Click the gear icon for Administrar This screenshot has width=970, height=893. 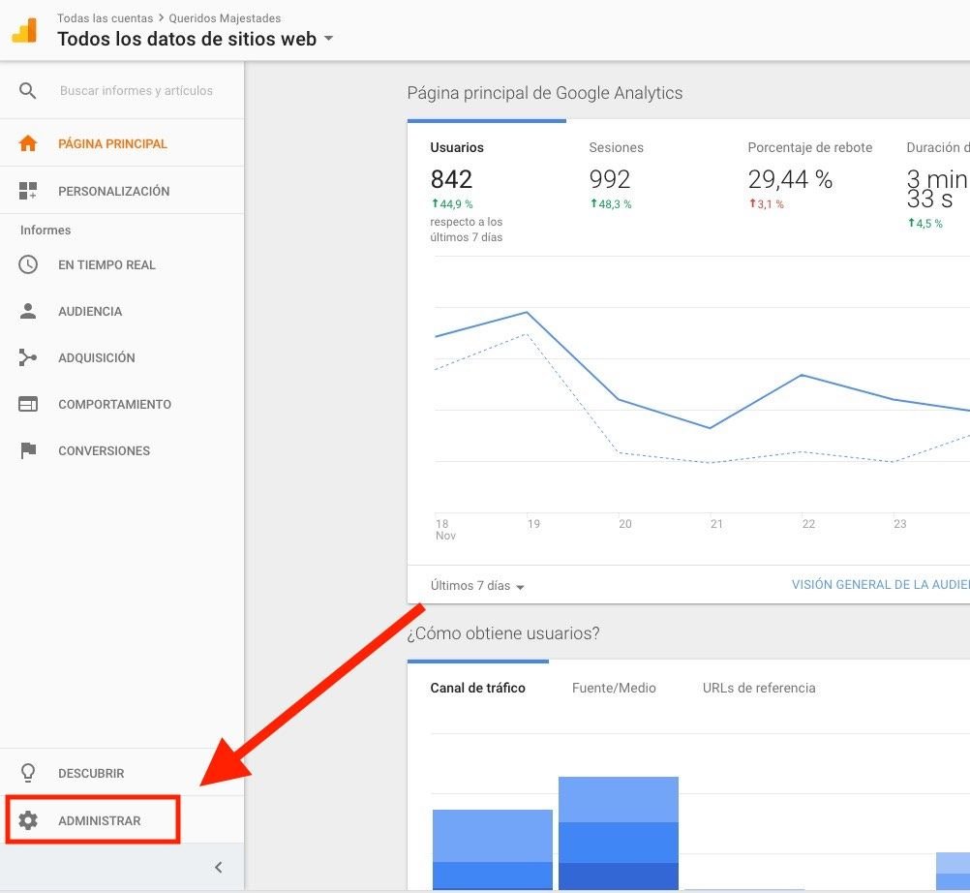pos(28,820)
